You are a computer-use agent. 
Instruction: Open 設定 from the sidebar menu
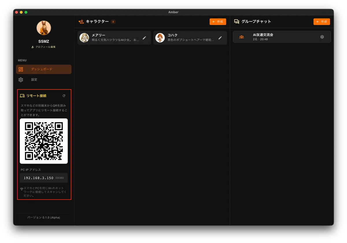point(44,80)
